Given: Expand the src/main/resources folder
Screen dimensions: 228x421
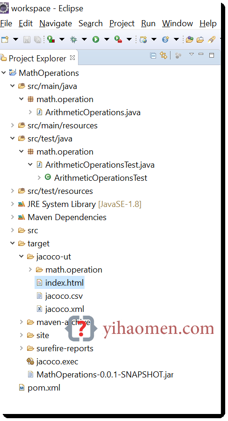Looking at the screenshot, I should pyautogui.click(x=12, y=126).
